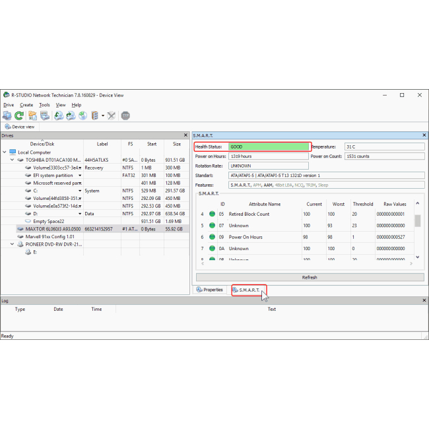Click the Create Image toolbar icon
This screenshot has width=429, height=429.
[x=59, y=115]
